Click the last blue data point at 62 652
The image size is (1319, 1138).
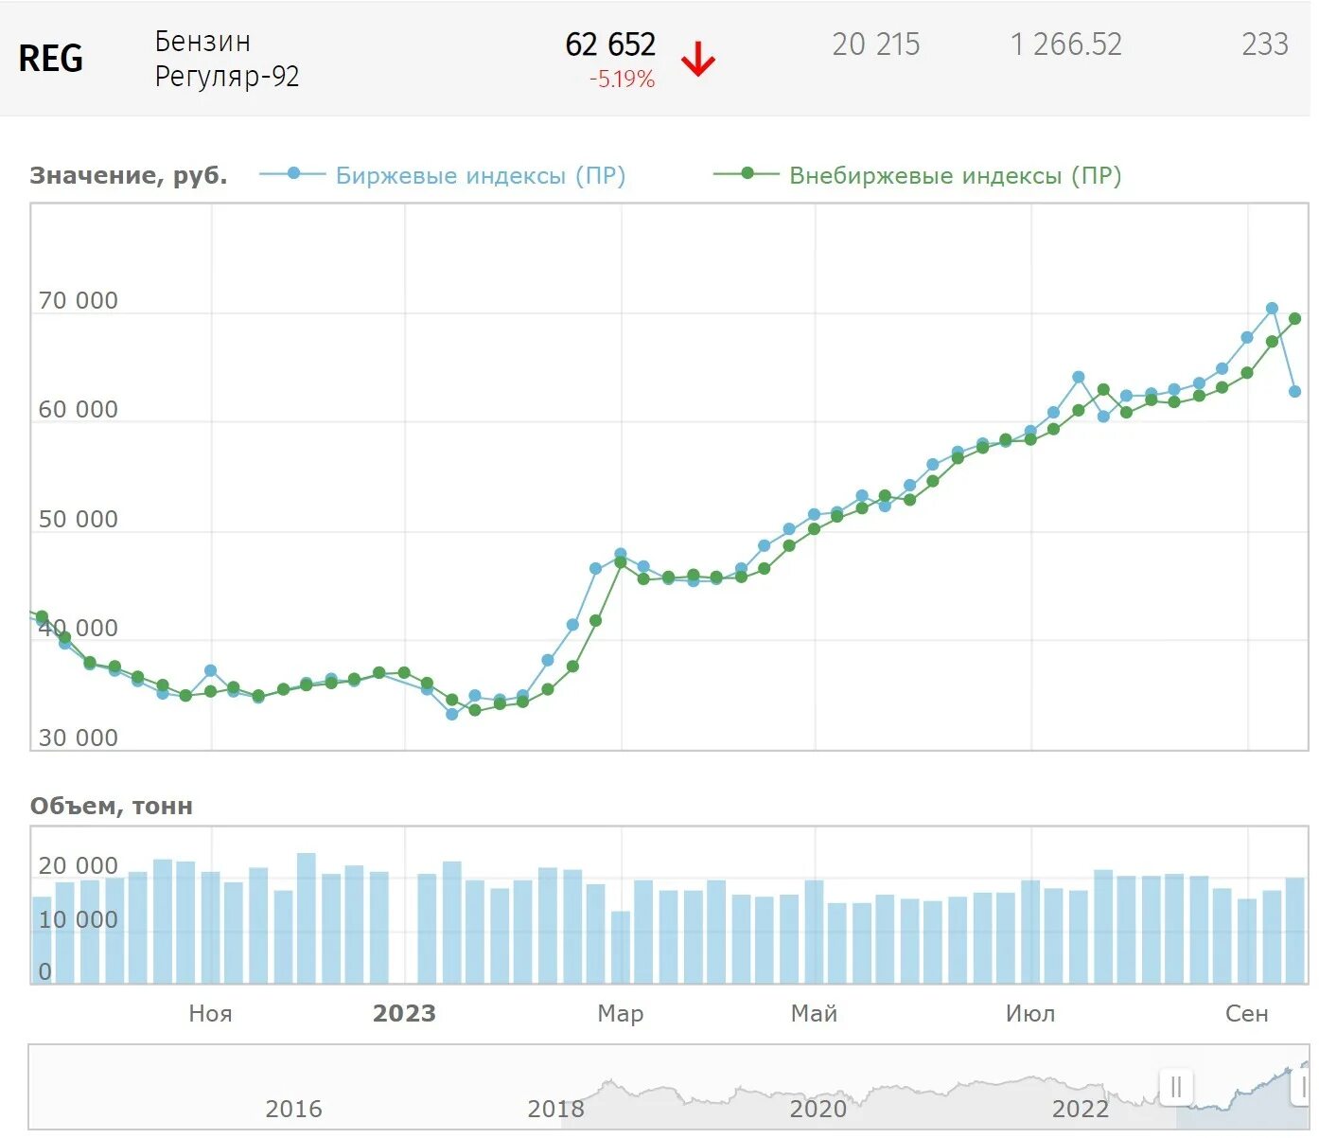coord(1295,392)
